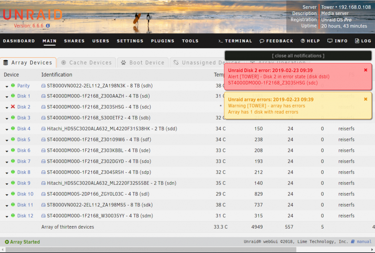This screenshot has height=253, width=375.
Task: Click drive icon beside W30035YY identification
Action: click(43, 216)
